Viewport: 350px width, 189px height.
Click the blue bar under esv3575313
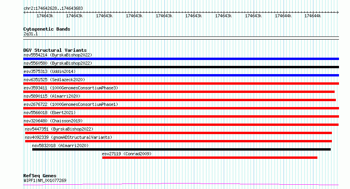pos(181,75)
